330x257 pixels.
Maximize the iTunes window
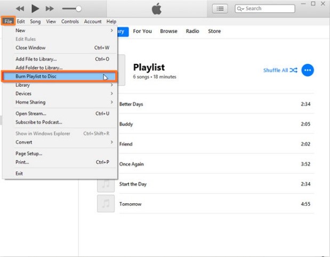click(313, 4)
